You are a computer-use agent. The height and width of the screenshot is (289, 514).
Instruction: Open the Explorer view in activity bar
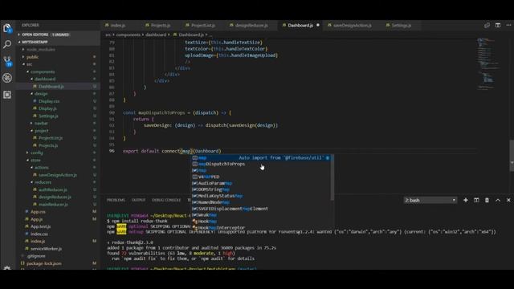pos(7,28)
